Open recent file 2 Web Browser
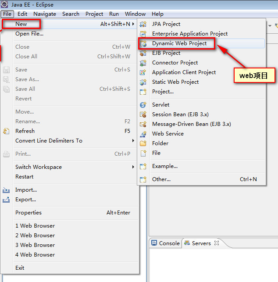The image size is (278, 282). tap(70, 236)
